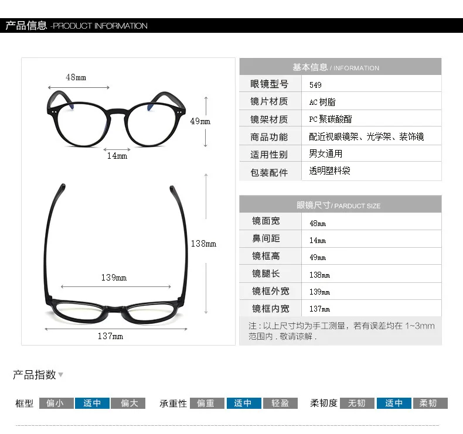Click PC 聚碳酸酯 frame material value
The width and height of the screenshot is (463, 434).
[331, 119]
